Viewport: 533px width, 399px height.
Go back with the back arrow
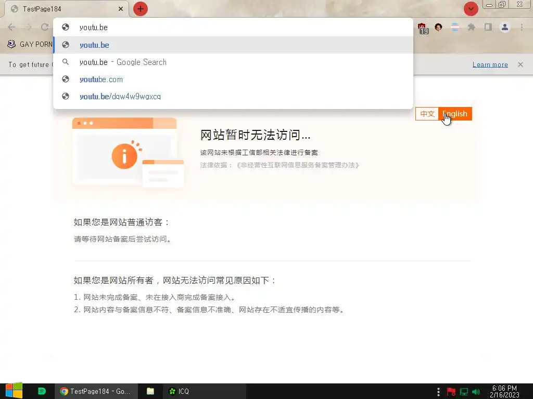tap(11, 27)
